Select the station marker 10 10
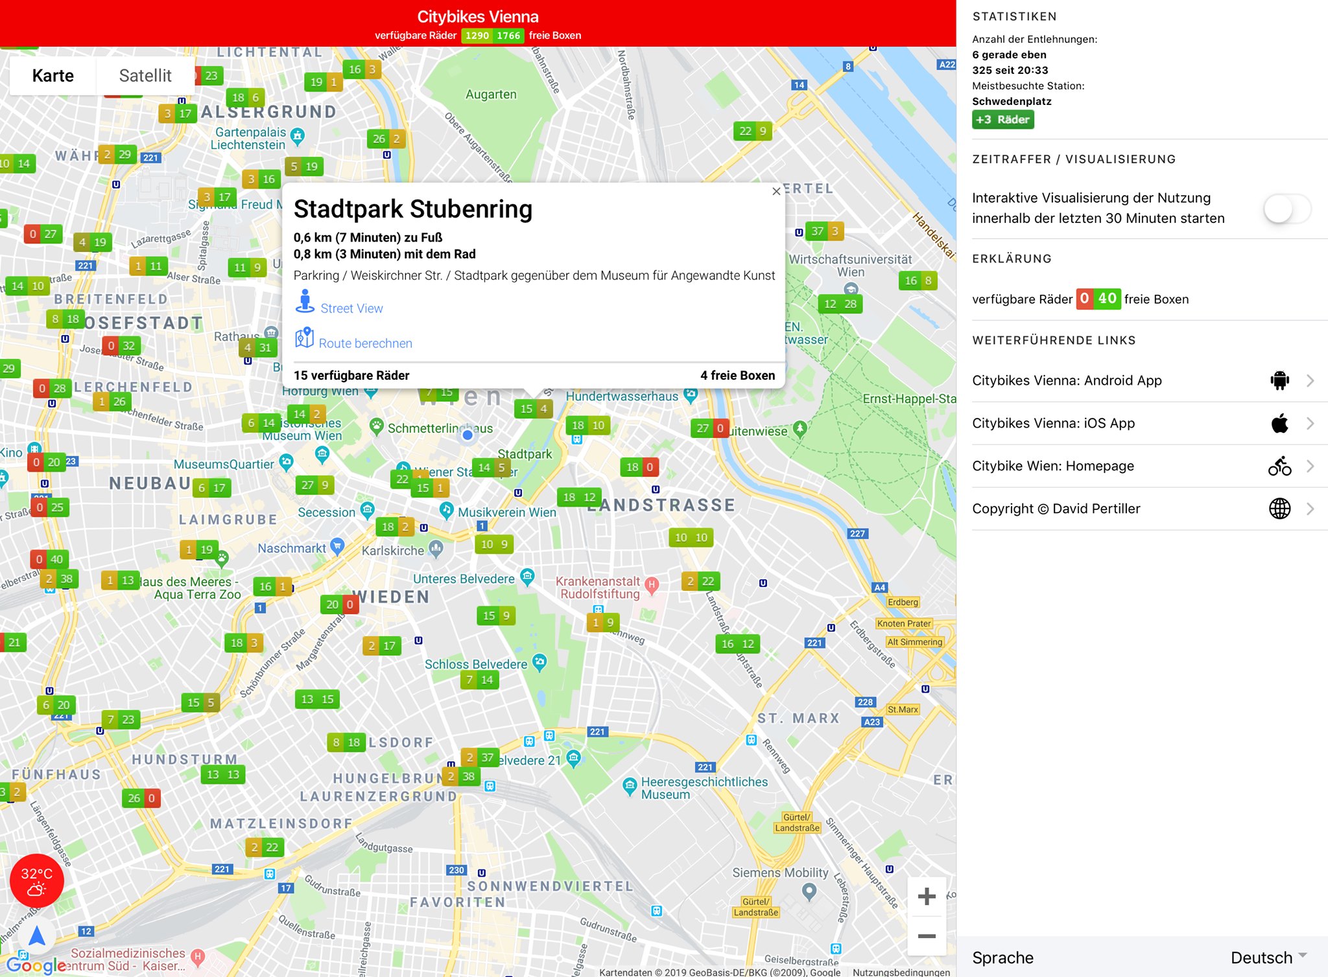 click(691, 538)
